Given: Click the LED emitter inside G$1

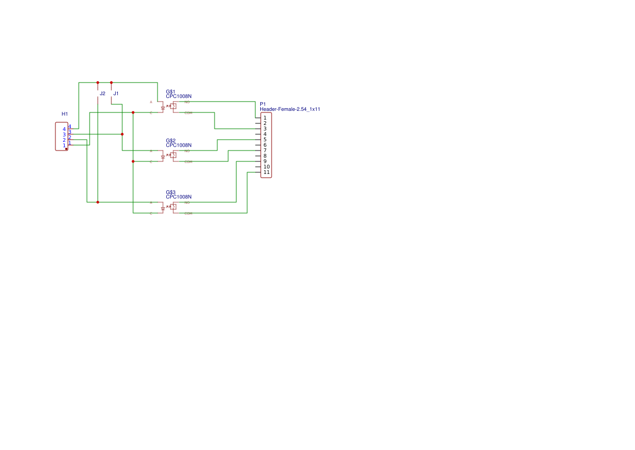Looking at the screenshot, I should click(162, 108).
